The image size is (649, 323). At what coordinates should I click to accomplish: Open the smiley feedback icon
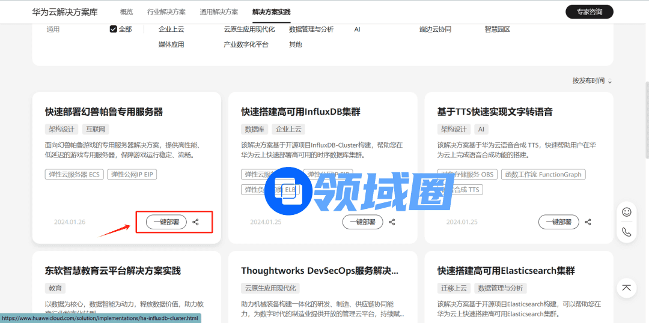[627, 212]
